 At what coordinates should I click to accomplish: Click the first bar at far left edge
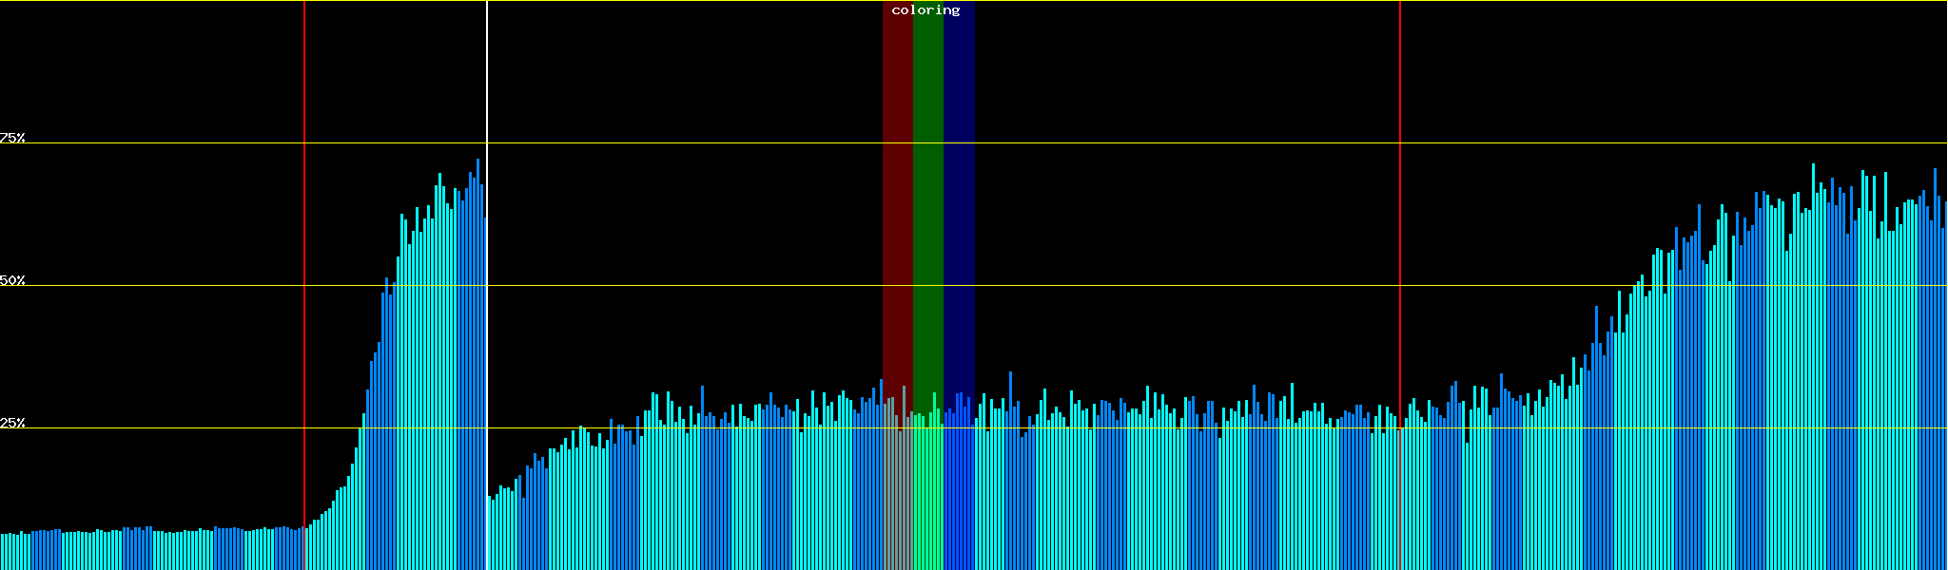point(2,553)
